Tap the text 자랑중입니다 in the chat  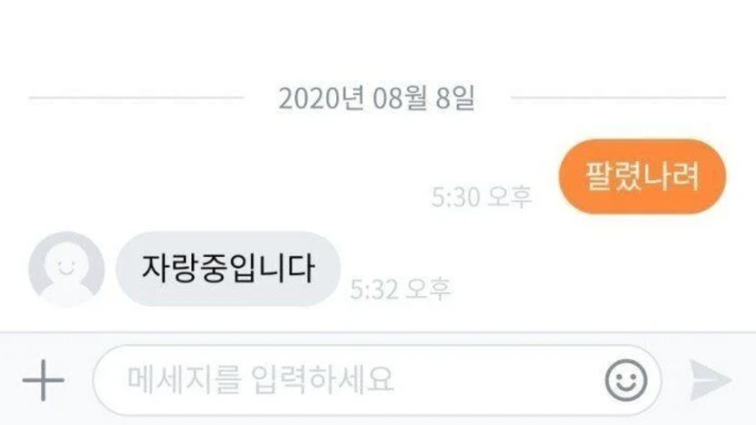[228, 268]
